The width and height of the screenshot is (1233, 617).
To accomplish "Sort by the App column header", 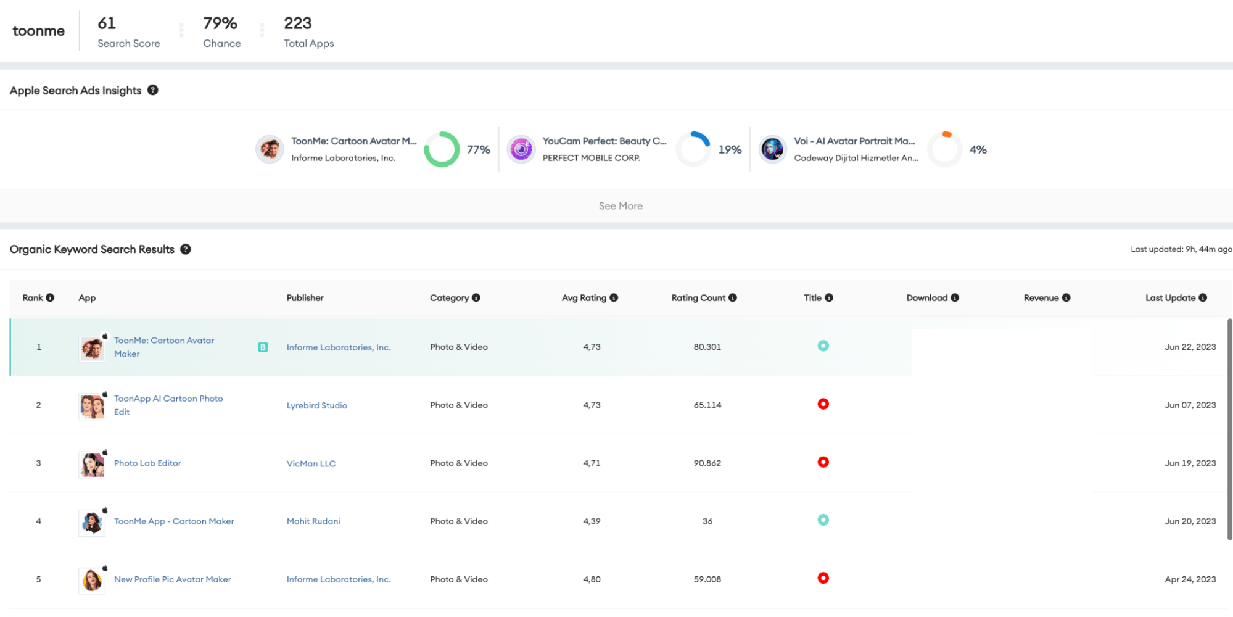I will click(x=87, y=298).
